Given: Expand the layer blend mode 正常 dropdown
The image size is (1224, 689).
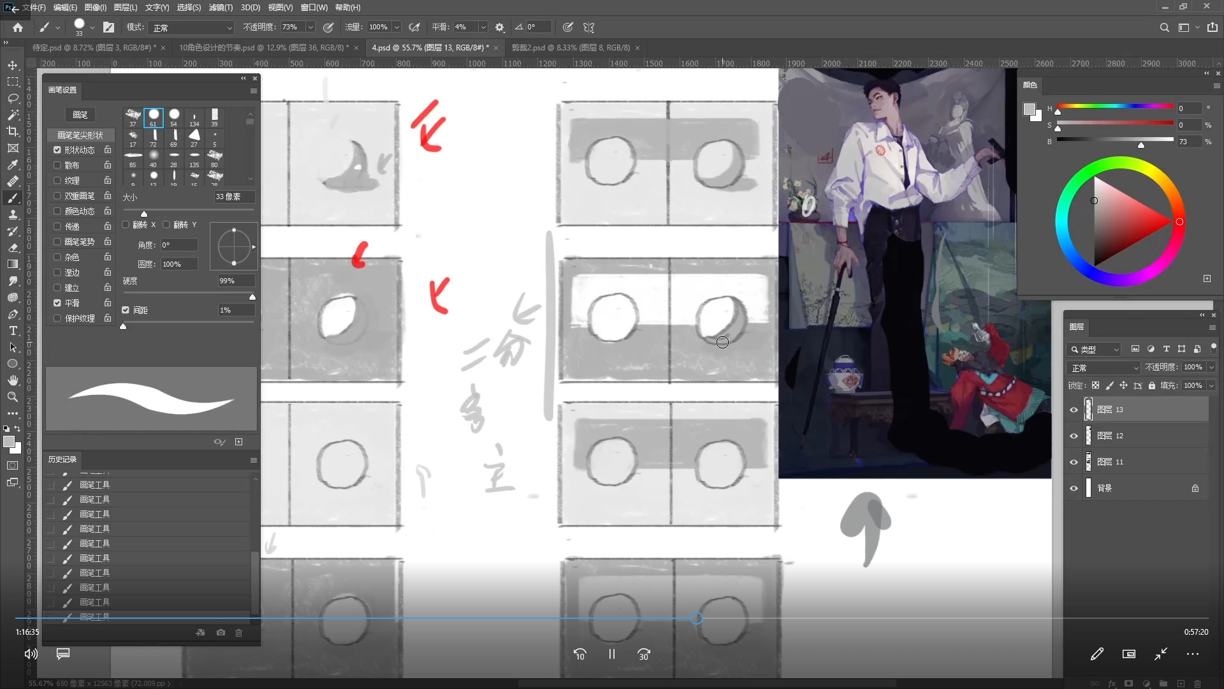Looking at the screenshot, I should (1104, 368).
